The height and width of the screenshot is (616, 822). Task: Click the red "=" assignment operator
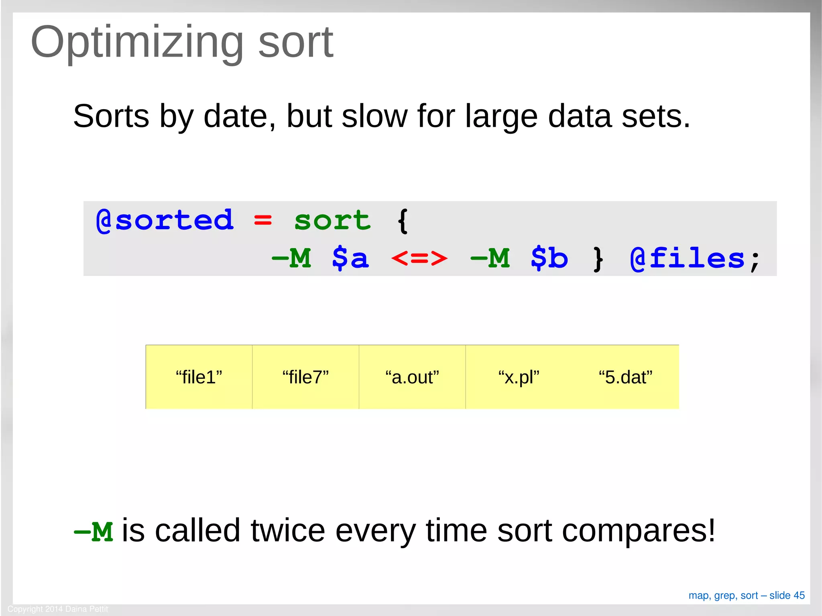[263, 220]
